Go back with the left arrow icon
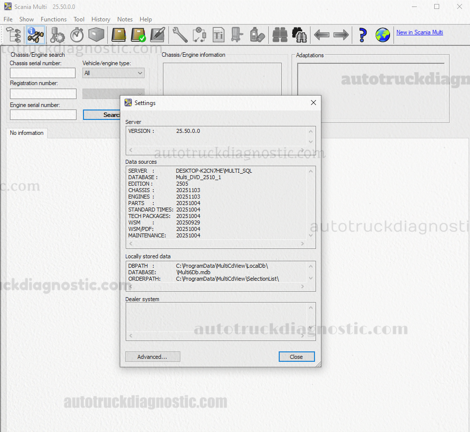The width and height of the screenshot is (470, 432). pyautogui.click(x=321, y=35)
